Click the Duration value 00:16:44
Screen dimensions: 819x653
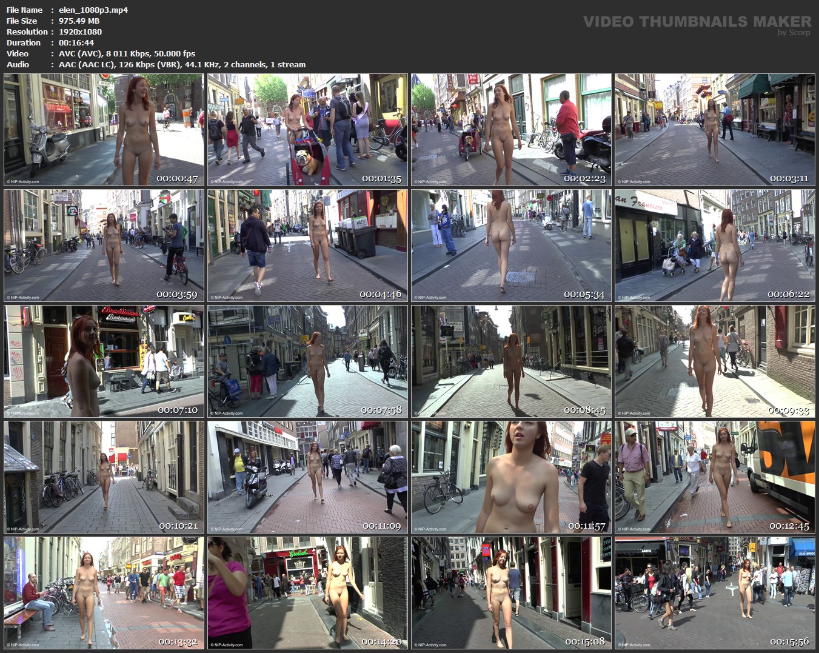(x=76, y=42)
